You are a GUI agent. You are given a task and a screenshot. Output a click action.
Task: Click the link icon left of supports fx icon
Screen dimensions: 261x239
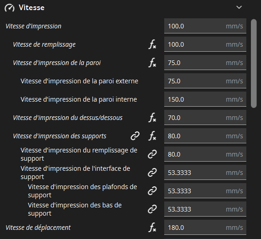pyautogui.click(x=135, y=136)
